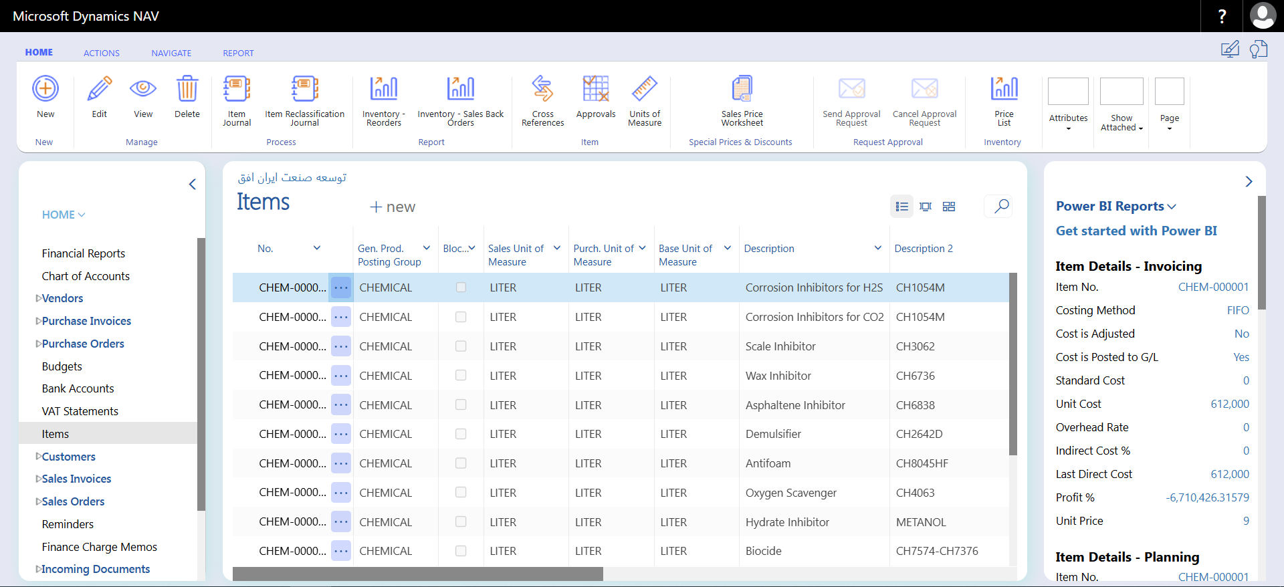
Task: Open the help question mark
Action: point(1222,16)
